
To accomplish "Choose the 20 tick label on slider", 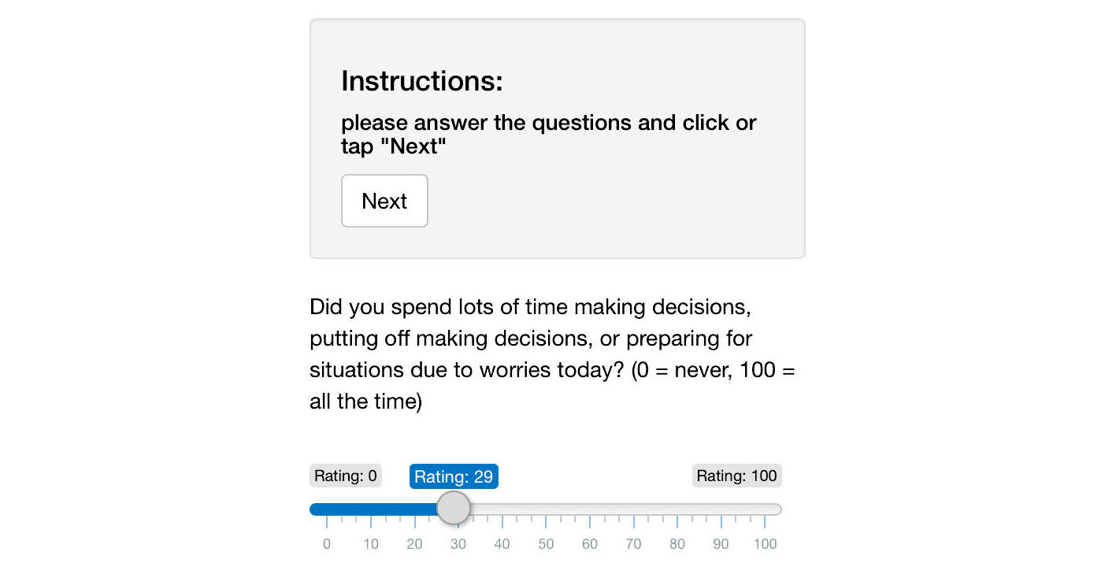I will [x=414, y=544].
